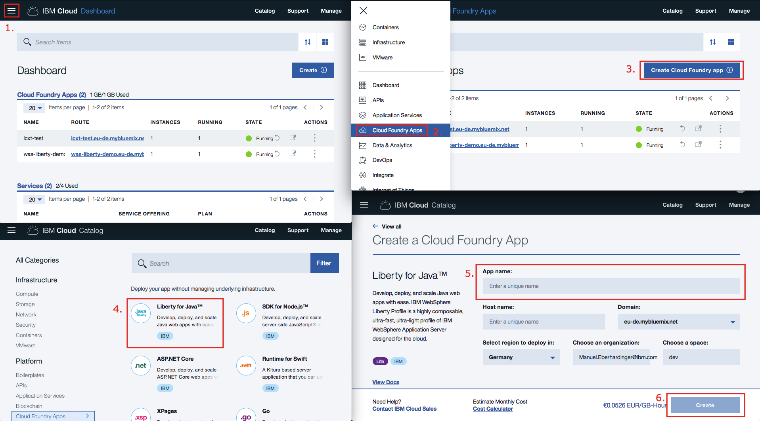Open hamburger menu in Create Cloud Foundry App window

click(x=364, y=205)
